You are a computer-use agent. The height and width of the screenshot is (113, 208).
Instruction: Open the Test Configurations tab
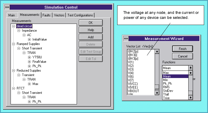pyautogui.click(x=81, y=15)
